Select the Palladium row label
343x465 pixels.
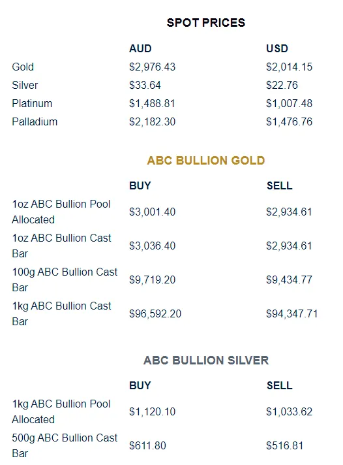coord(35,122)
